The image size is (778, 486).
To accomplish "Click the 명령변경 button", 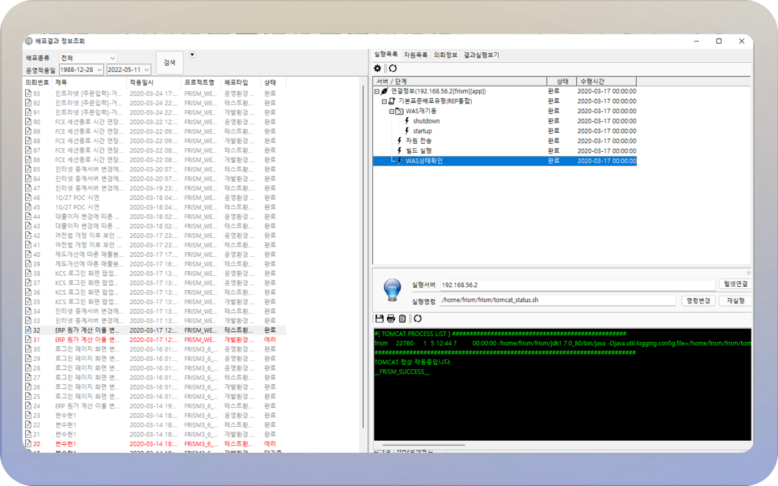I will 699,300.
